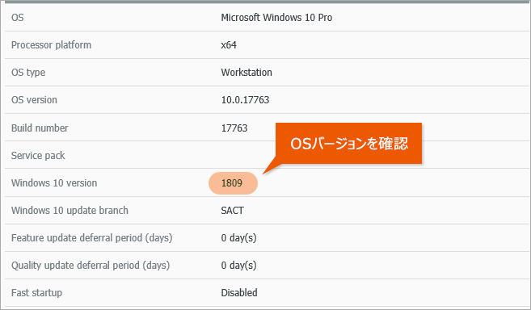
Task: Click the Fast startup label
Action: coord(36,293)
